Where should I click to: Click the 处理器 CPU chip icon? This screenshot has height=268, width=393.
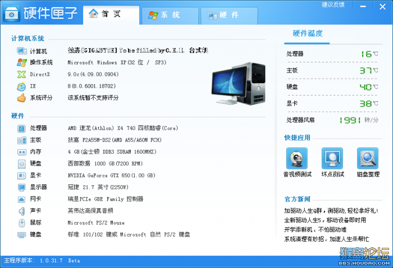[x=21, y=129]
